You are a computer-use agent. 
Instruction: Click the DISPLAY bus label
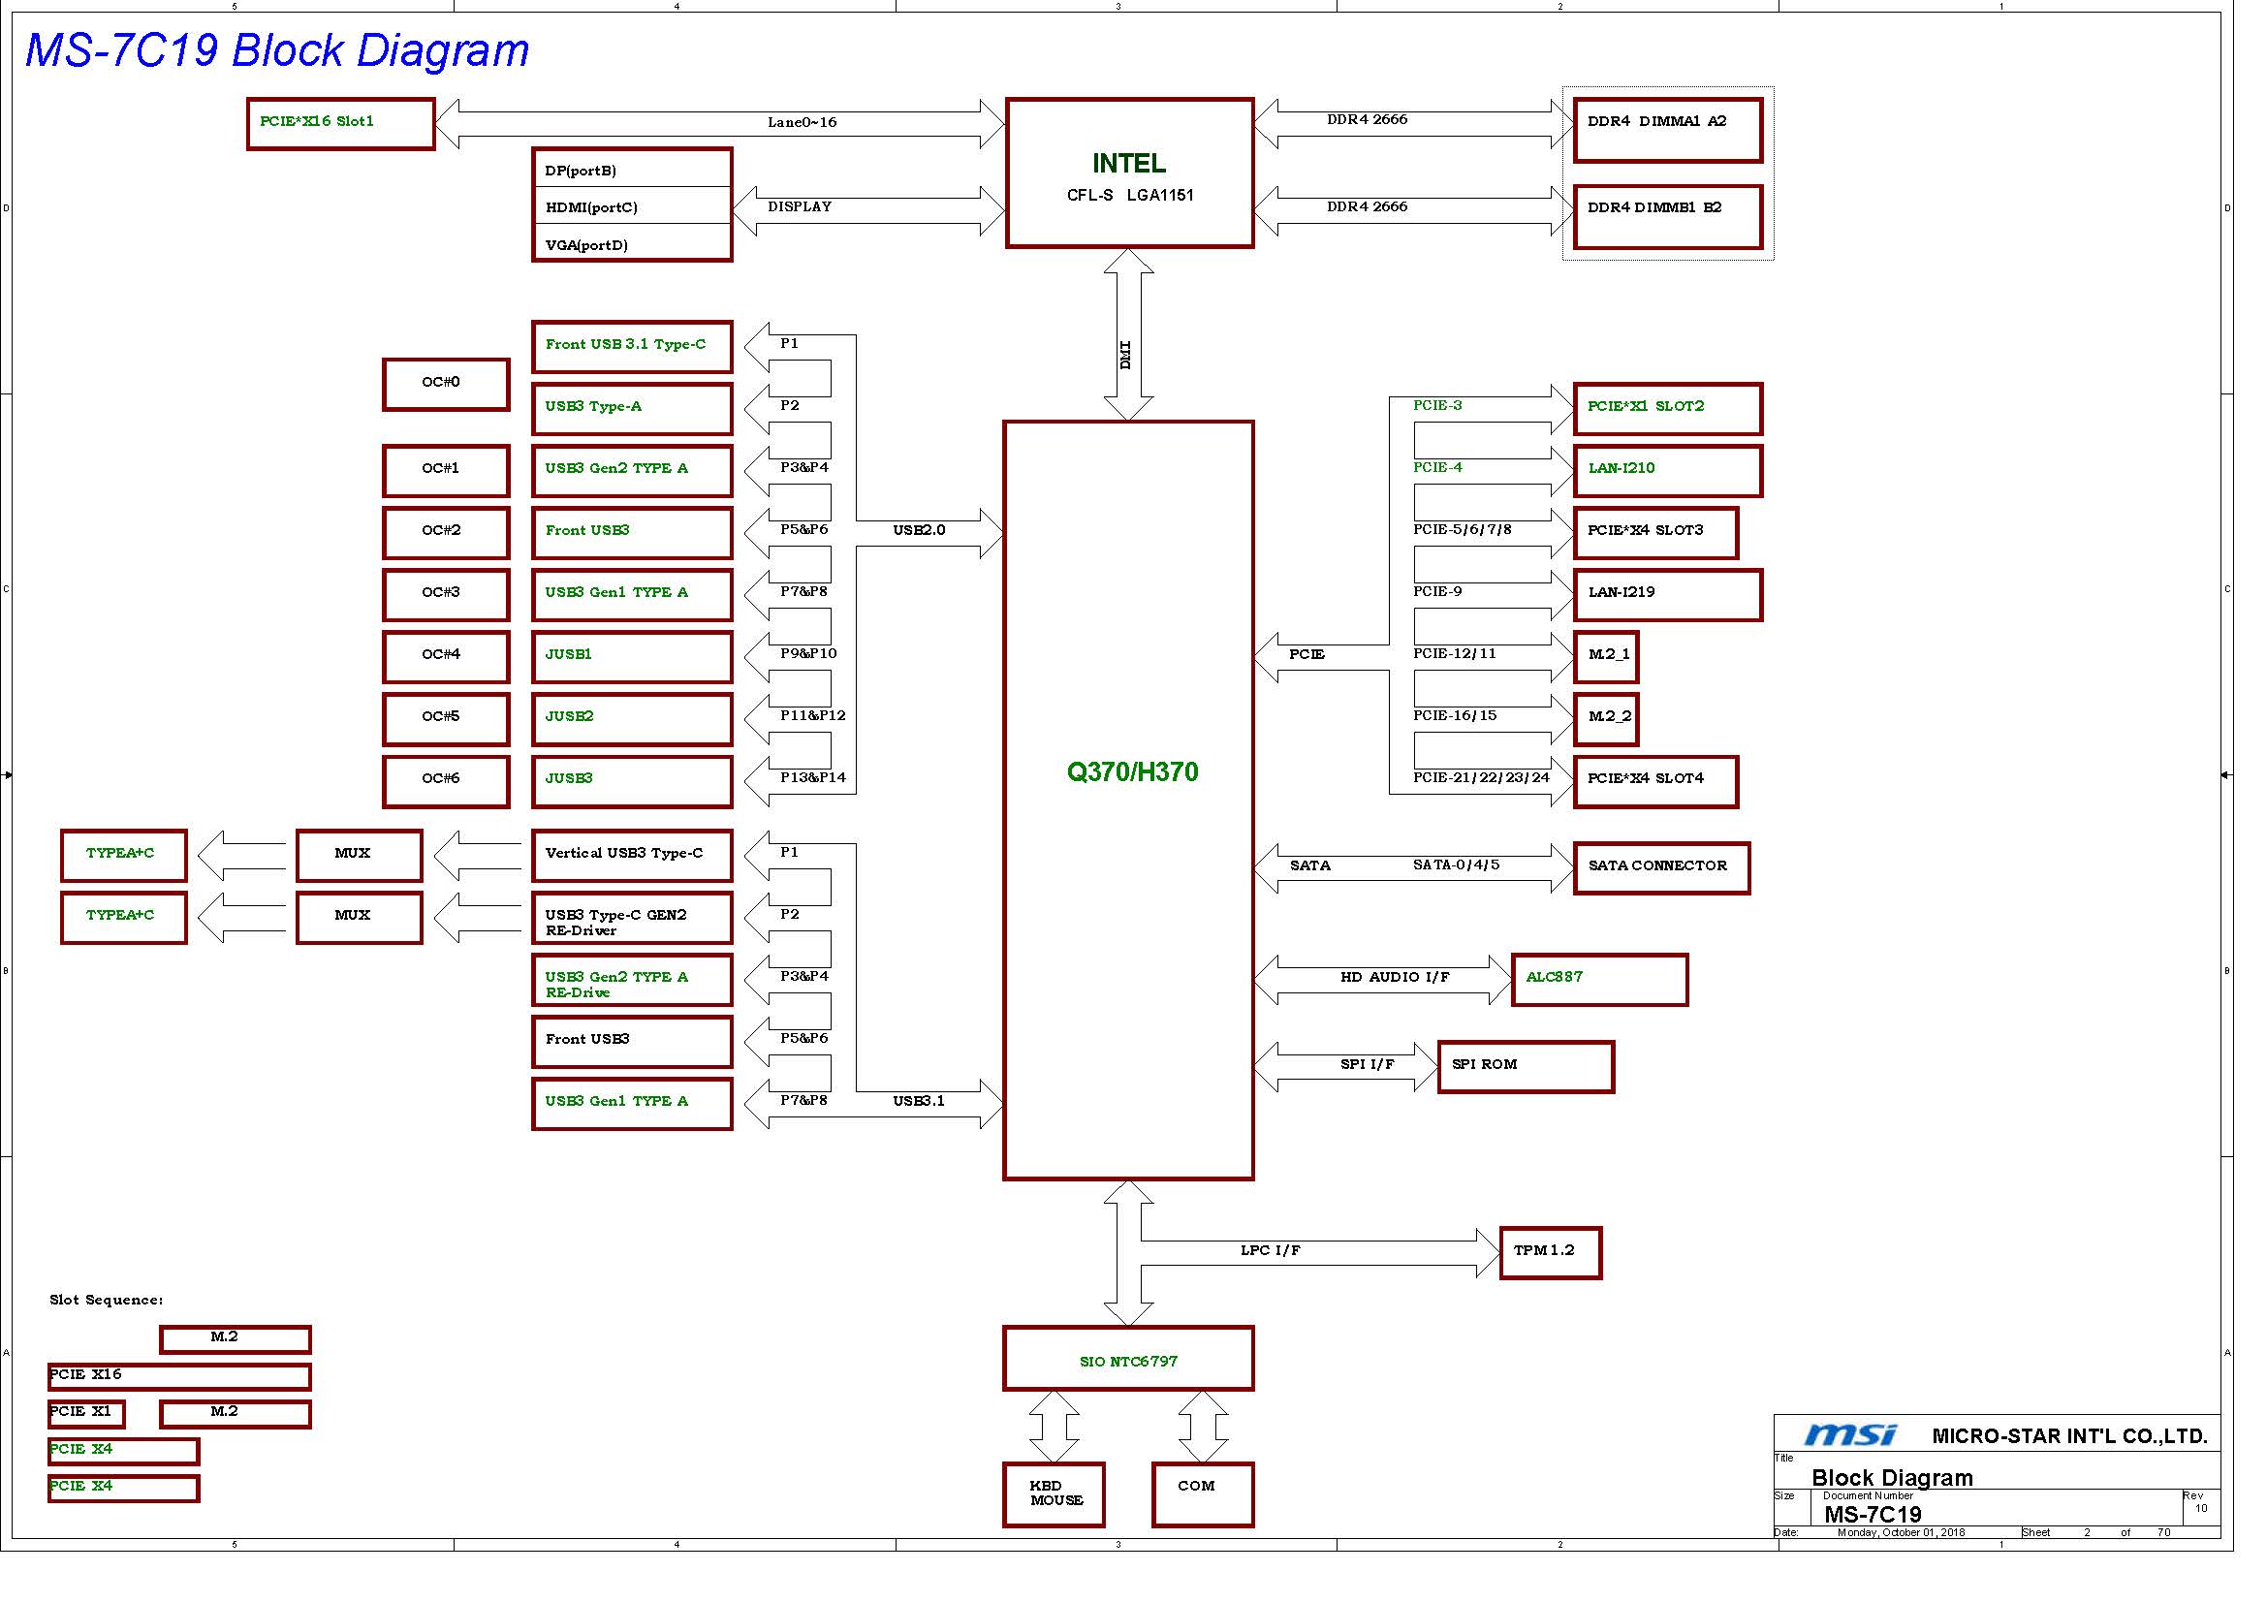pyautogui.click(x=800, y=206)
